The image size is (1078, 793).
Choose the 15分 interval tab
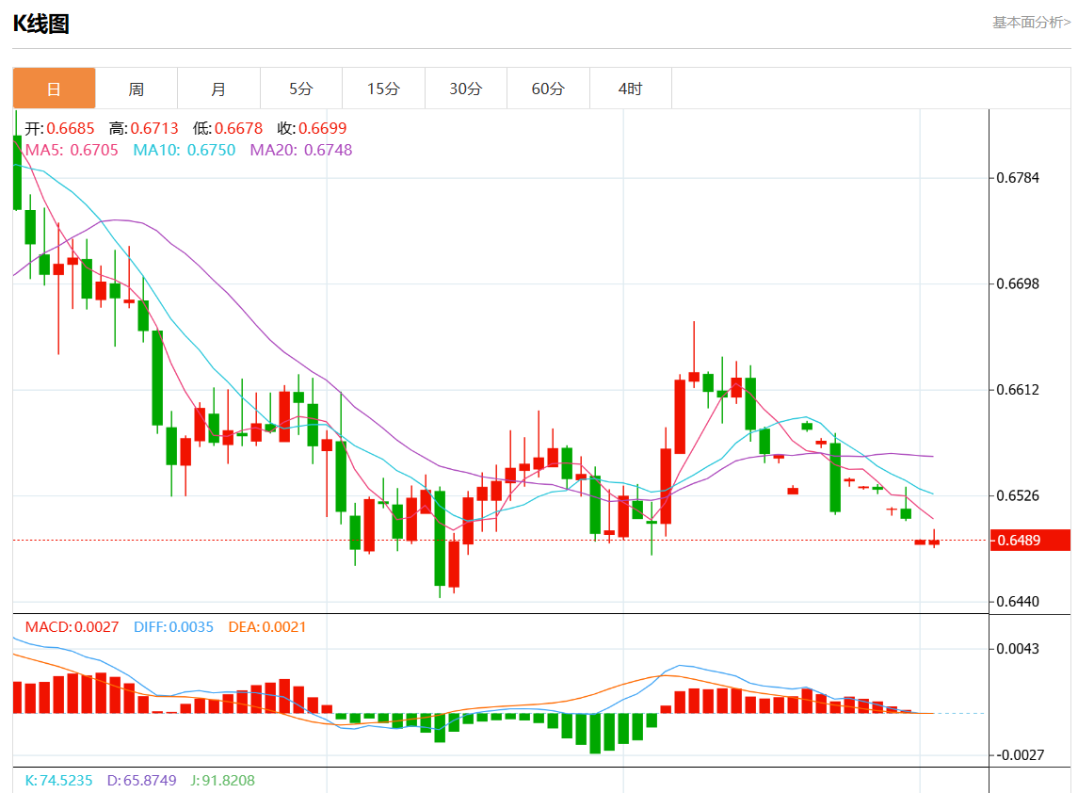tap(383, 89)
